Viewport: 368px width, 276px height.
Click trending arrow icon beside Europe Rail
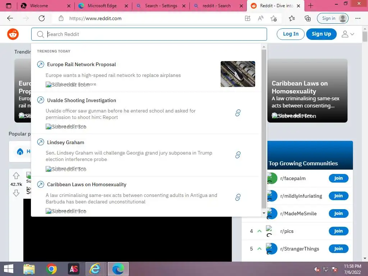(x=41, y=64)
